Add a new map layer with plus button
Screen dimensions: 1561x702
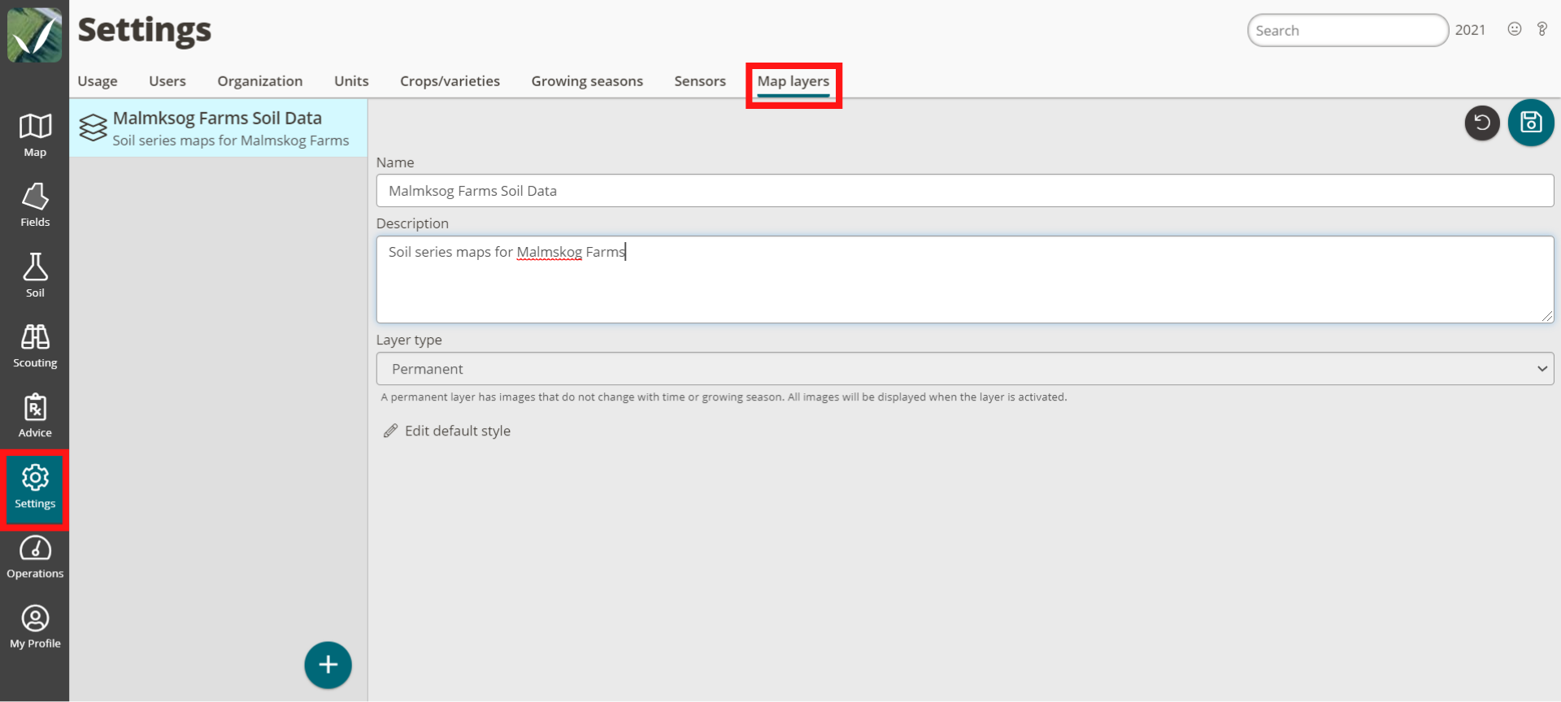click(x=328, y=665)
